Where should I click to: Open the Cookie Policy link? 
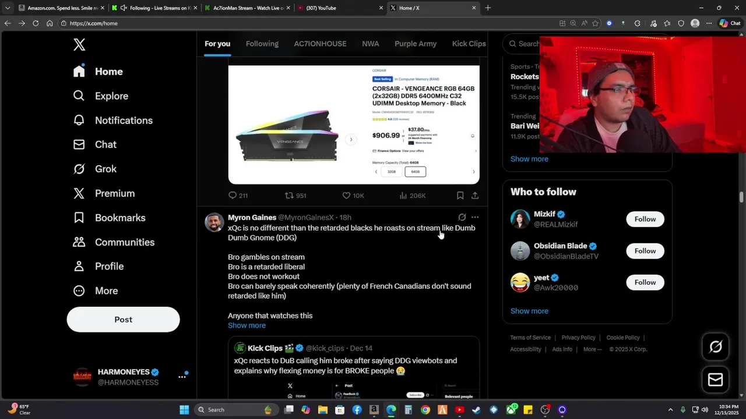[623, 338]
